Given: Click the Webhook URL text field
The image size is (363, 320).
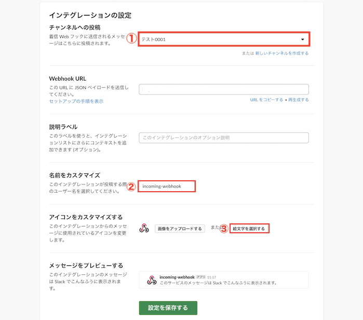Looking at the screenshot, I should coord(224,89).
